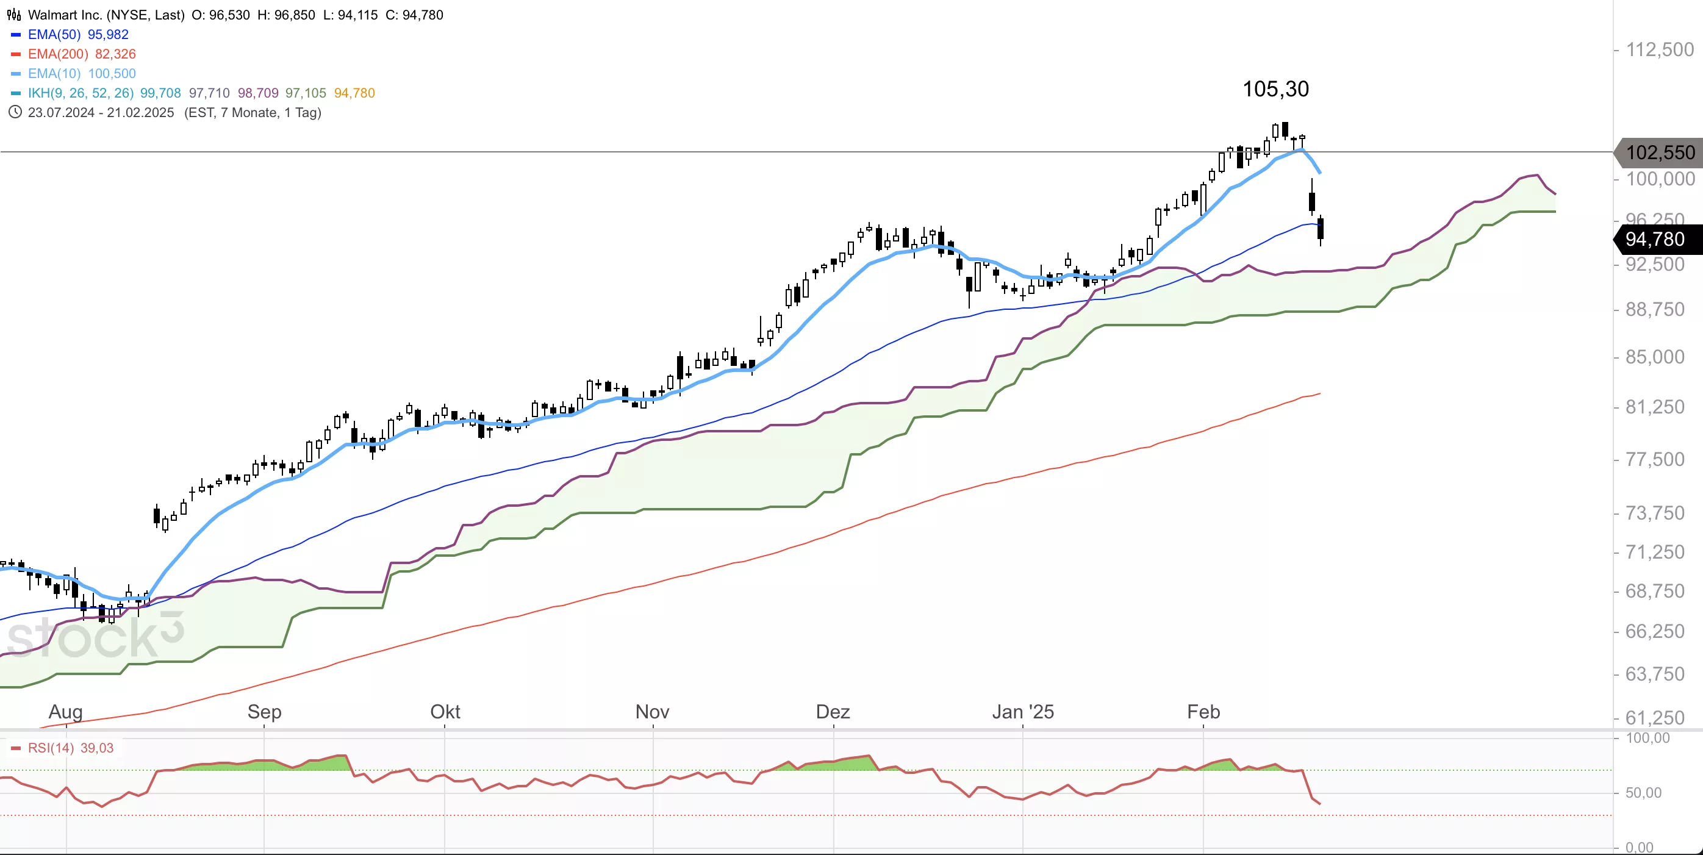Click the candlestick chart type icon
1703x855 pixels.
pos(14,15)
